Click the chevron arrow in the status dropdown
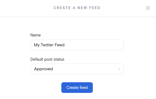Image resolution: width=156 pixels, height=99 pixels. point(119,69)
